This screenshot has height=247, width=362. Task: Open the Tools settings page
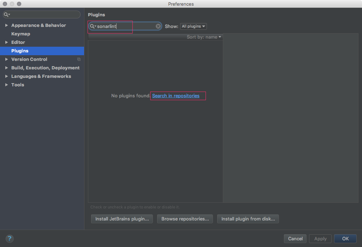pos(18,85)
